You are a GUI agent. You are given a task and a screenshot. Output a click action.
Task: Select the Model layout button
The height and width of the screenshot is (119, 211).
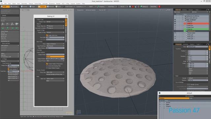click(x=5, y=7)
